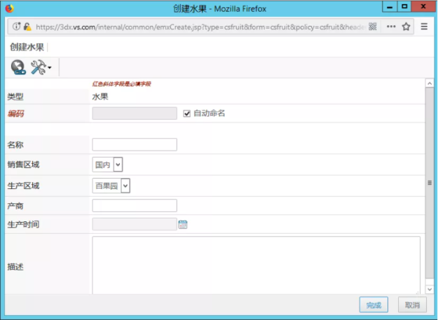Show site information in the address bar
Image resolution: width=438 pixels, height=320 pixels.
click(16, 27)
